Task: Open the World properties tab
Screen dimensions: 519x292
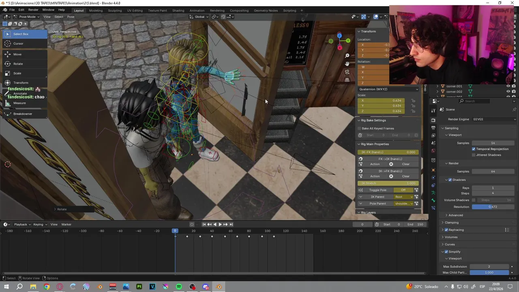Action: tap(433, 151)
